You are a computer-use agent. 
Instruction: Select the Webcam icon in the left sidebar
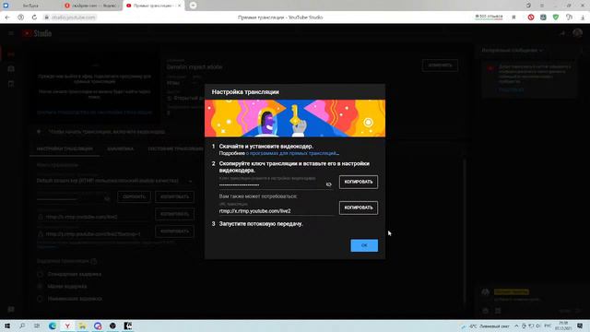pos(11,69)
